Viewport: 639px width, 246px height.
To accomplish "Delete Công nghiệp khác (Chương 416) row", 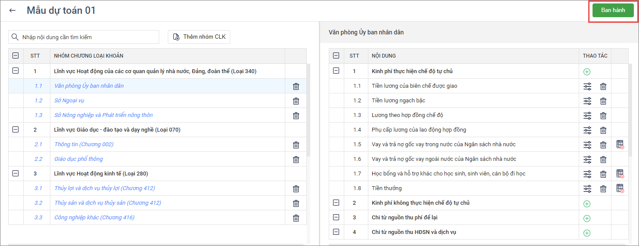I will (296, 218).
